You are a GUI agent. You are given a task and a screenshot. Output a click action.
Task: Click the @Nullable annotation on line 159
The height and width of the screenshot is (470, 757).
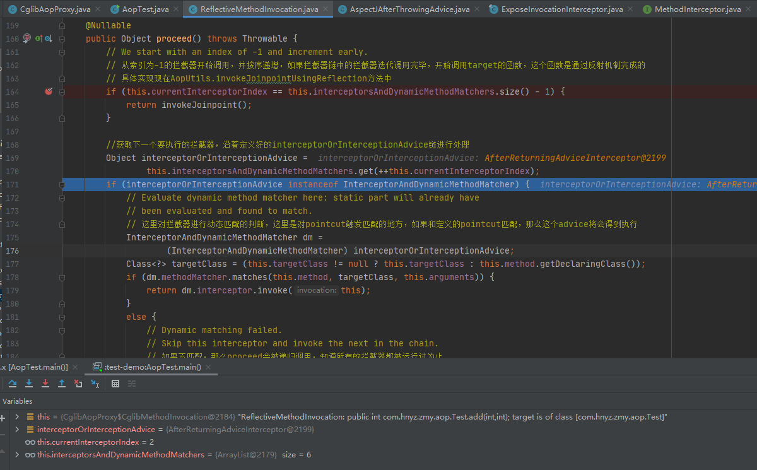pyautogui.click(x=109, y=25)
